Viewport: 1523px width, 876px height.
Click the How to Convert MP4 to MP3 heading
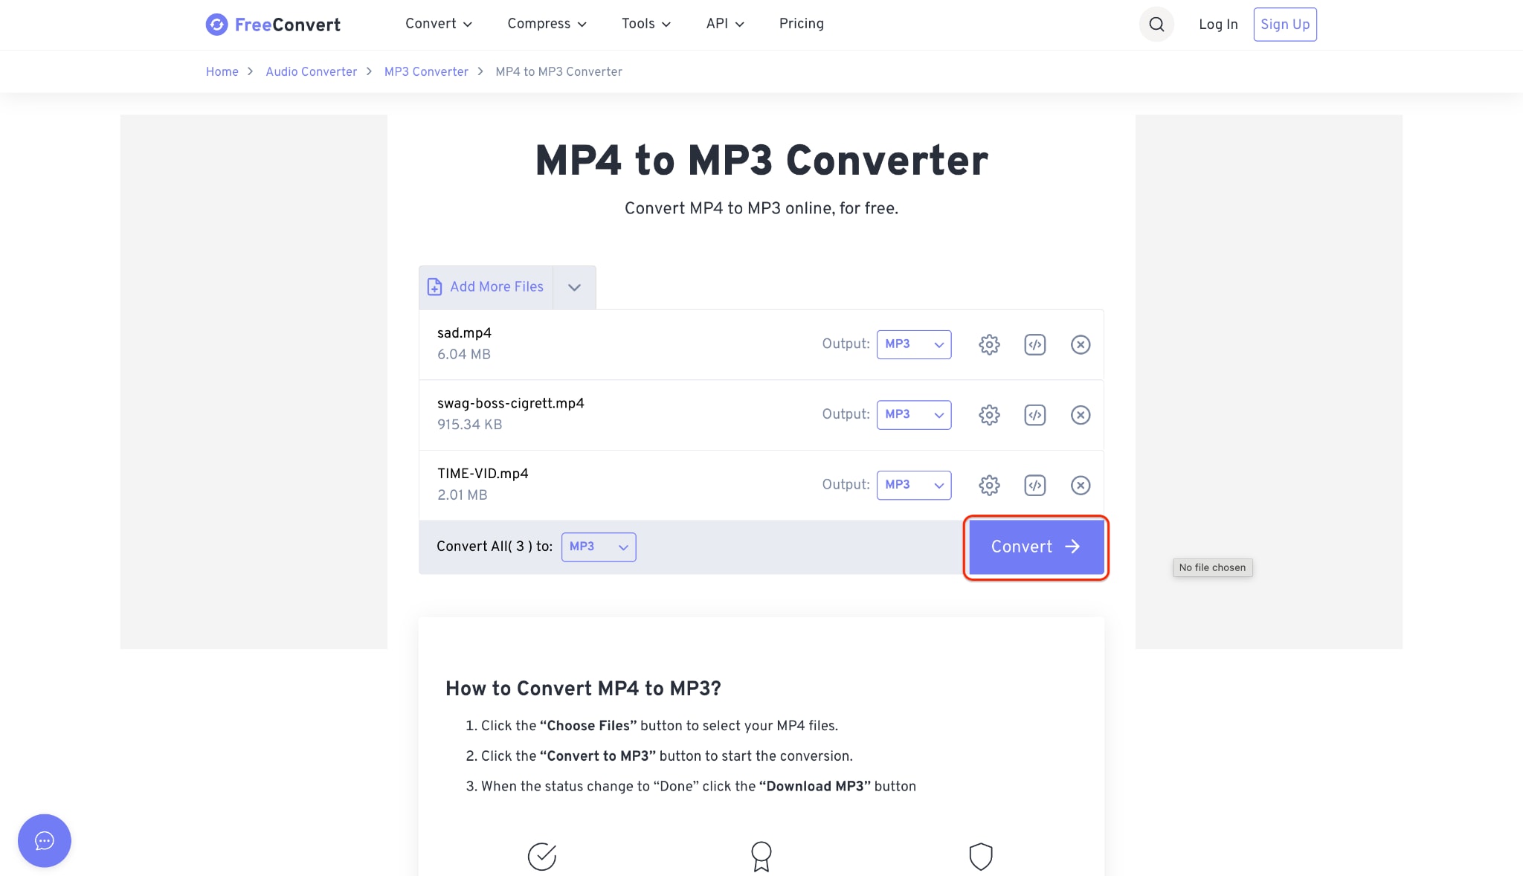click(x=583, y=689)
